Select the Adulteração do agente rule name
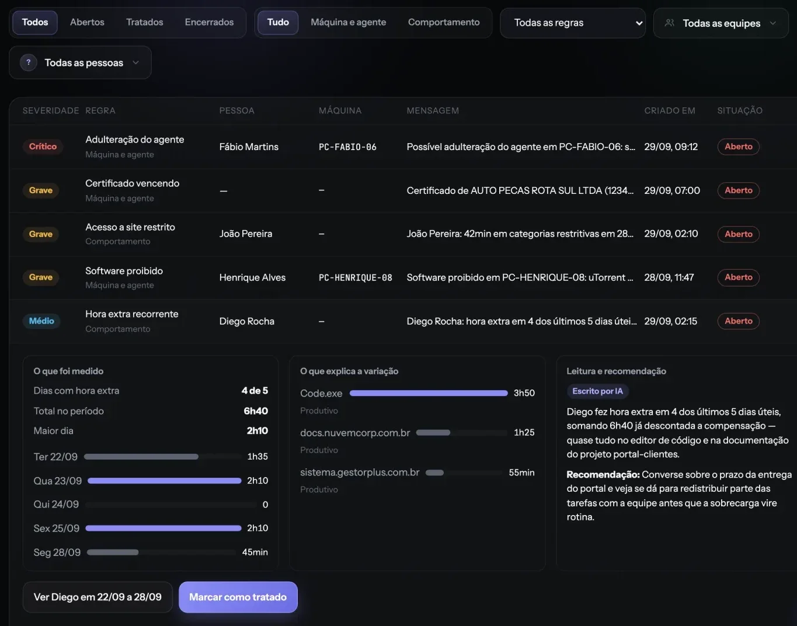Screen dimensions: 797x626 [135, 140]
